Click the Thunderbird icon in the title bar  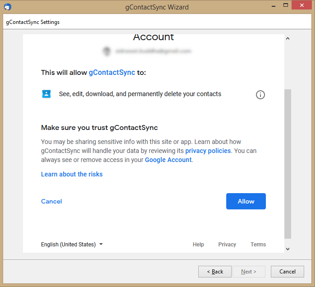[8, 7]
